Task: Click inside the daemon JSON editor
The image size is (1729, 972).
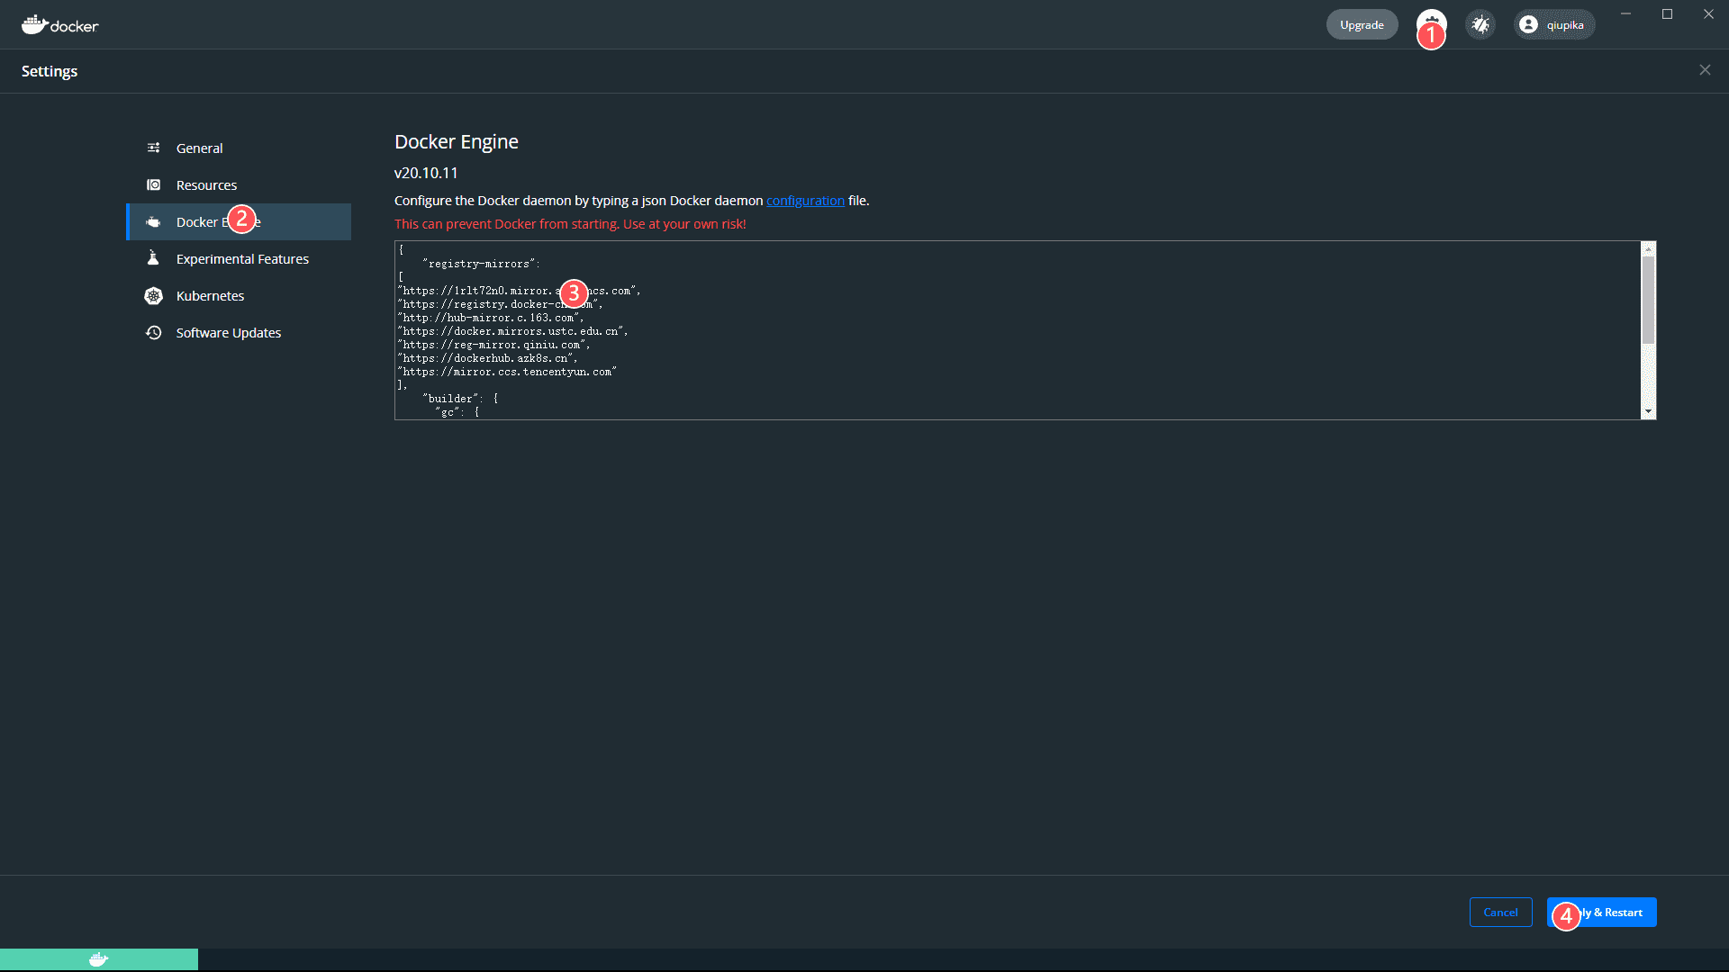Action: pyautogui.click(x=1018, y=329)
